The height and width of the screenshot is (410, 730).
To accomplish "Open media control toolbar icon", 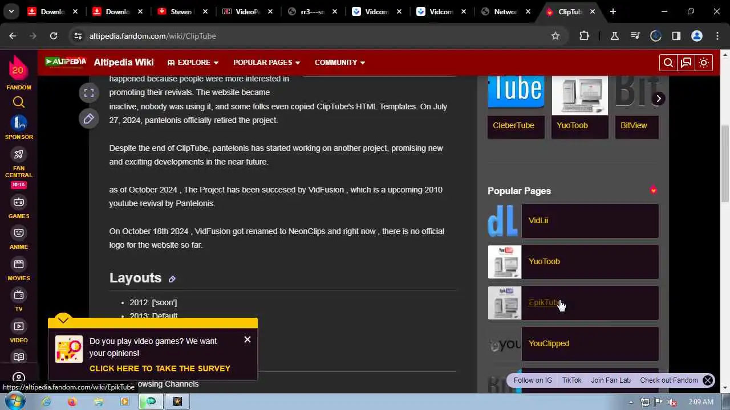I will (x=635, y=36).
